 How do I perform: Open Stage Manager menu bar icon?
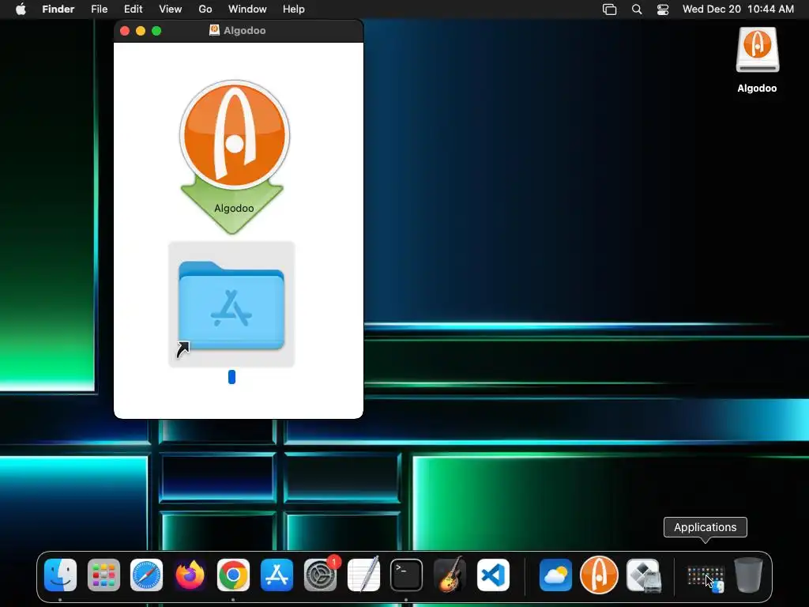(610, 9)
